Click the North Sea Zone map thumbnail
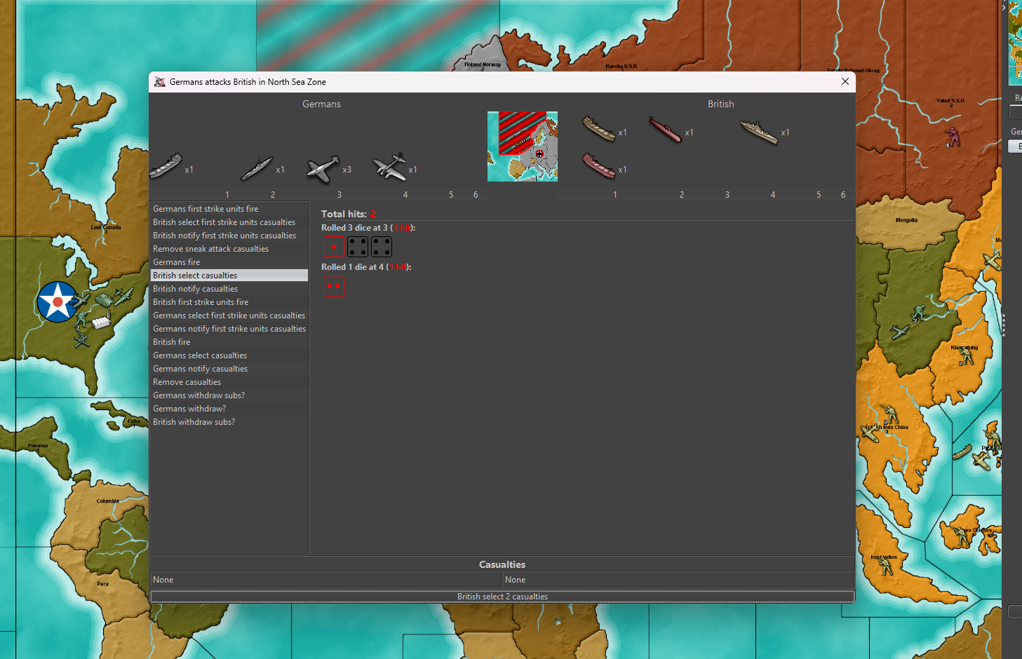Screen dimensions: 1022x659 pos(523,147)
